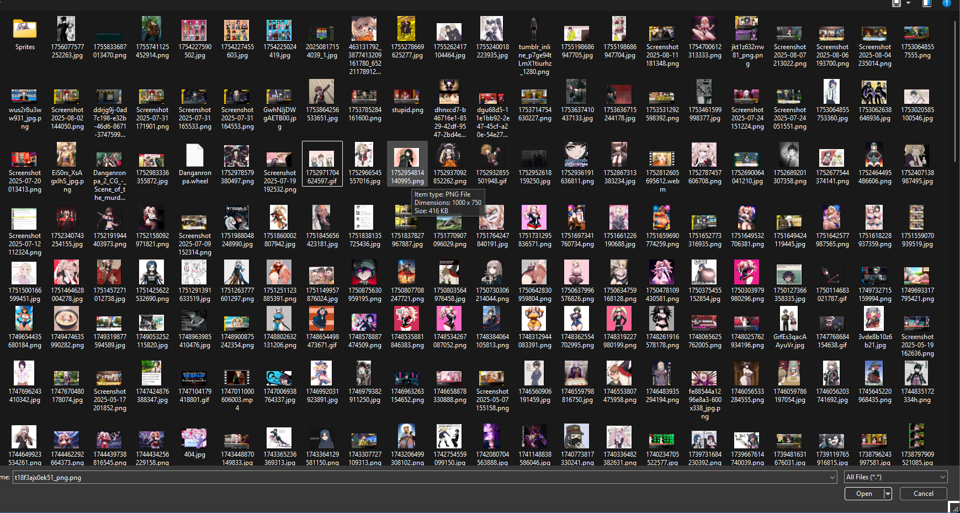Select 1753531292598392.png thumbnail

click(x=662, y=98)
